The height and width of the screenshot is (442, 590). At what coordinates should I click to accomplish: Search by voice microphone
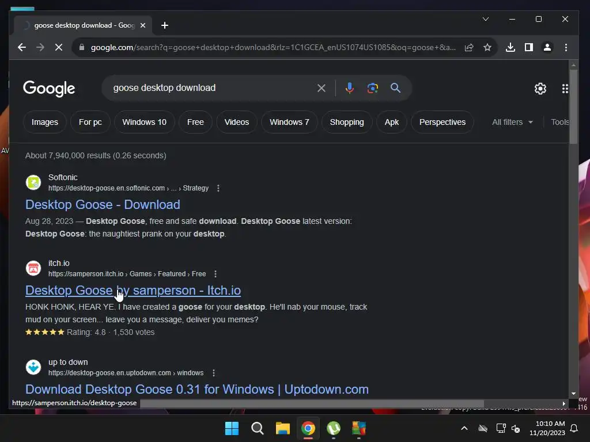point(350,88)
